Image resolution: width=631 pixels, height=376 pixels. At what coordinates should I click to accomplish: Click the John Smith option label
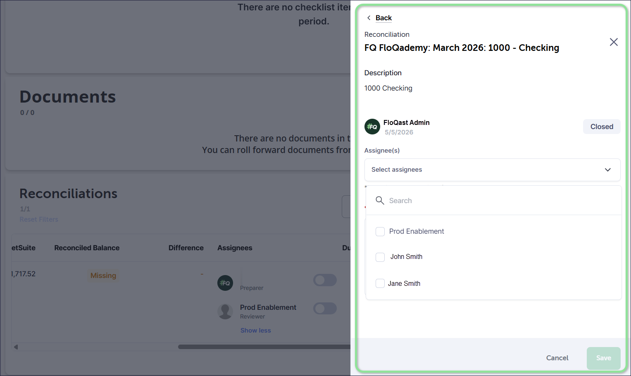[x=406, y=257]
